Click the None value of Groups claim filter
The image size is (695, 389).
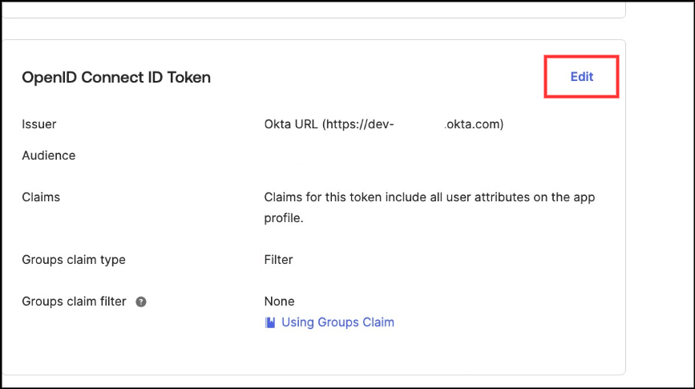point(279,302)
